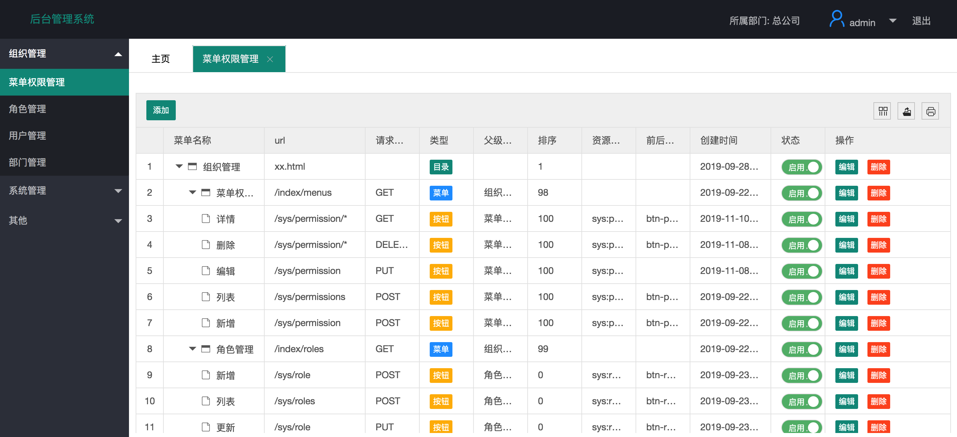Collapse the 组织管理 tree row arrow
Viewport: 957px width, 437px height.
[x=179, y=166]
